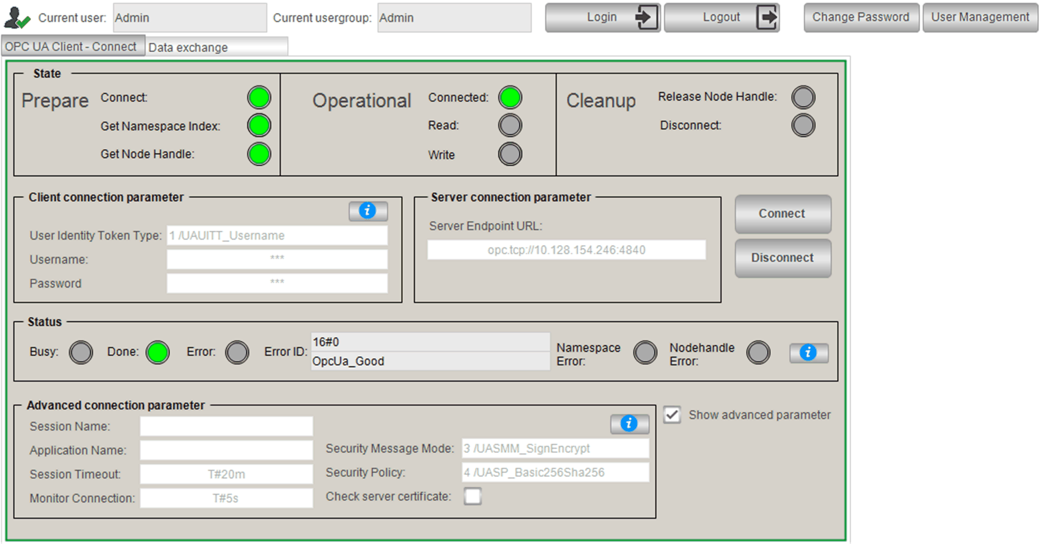1041x544 pixels.
Task: Click the info icon in Client connection parameter
Action: pos(368,211)
